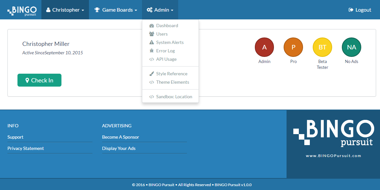Click the green No Ads badge

352,47
